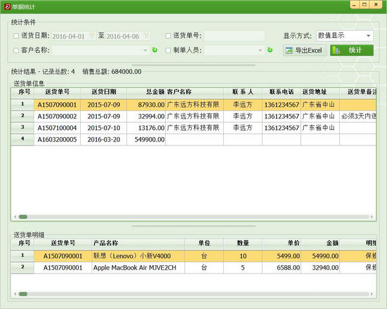Image resolution: width=387 pixels, height=309 pixels.
Task: Select detail row 联想（Lenovo）小新V4000
Action: [x=193, y=256]
